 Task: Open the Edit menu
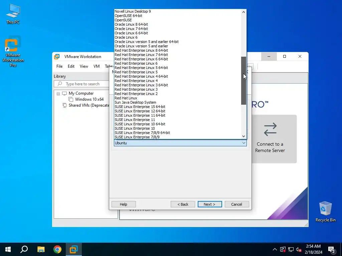(x=71, y=66)
